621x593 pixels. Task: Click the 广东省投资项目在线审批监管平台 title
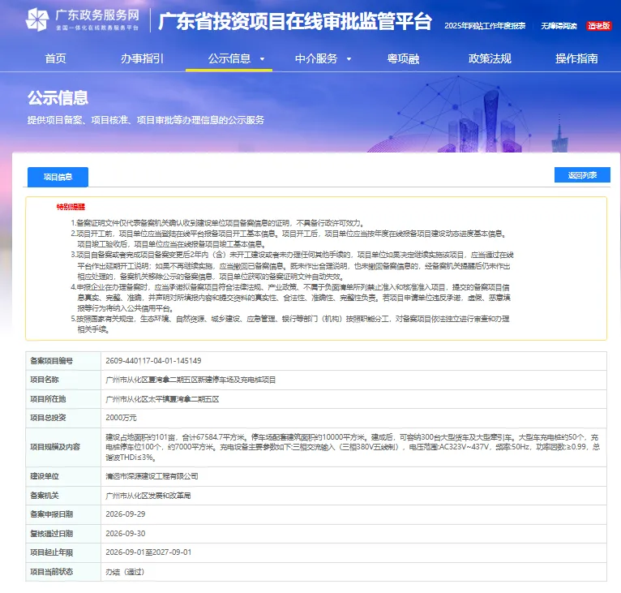pyautogui.click(x=294, y=21)
